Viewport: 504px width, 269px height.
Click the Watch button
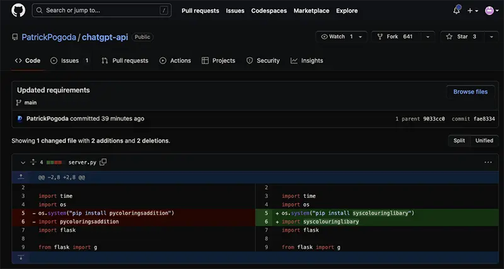(337, 36)
